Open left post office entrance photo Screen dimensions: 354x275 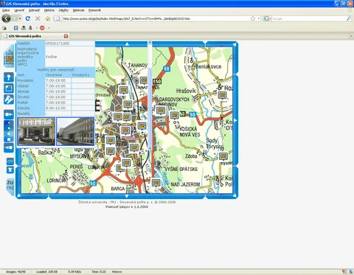pos(36,131)
